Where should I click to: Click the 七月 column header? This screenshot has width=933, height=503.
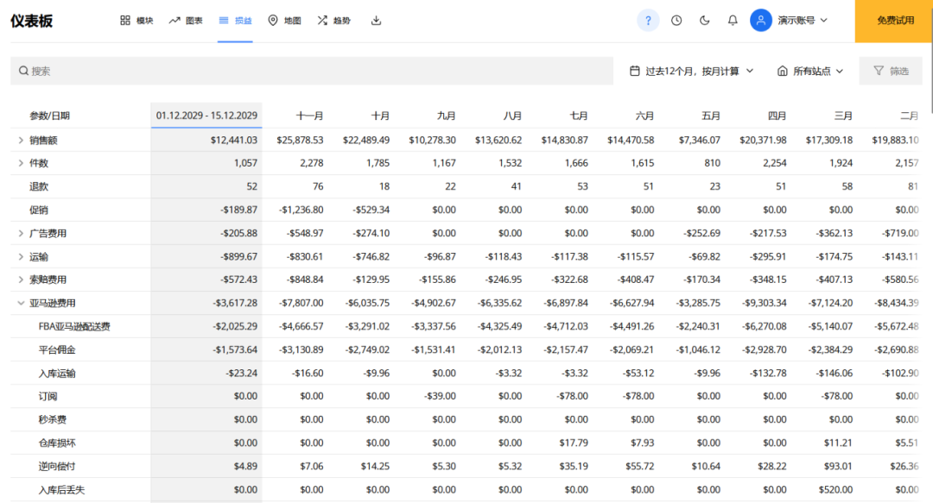click(578, 116)
